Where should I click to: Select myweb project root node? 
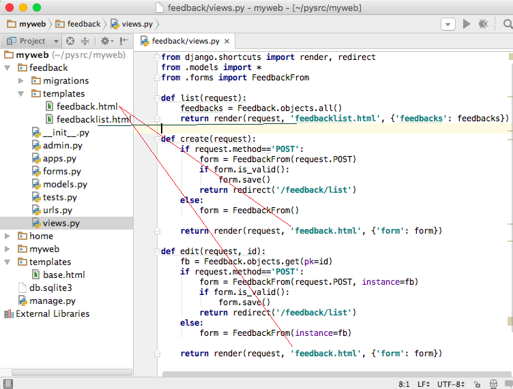32,55
